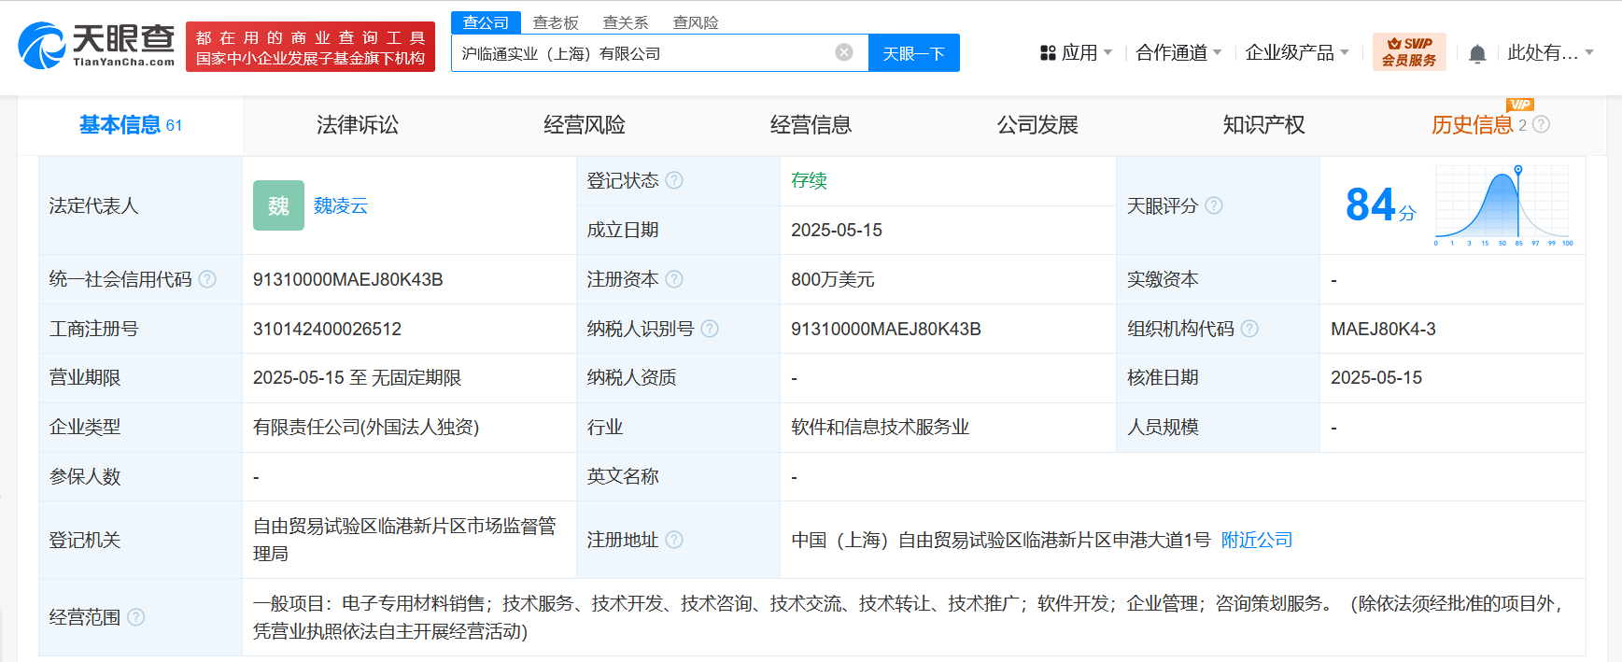This screenshot has height=662, width=1622.
Task: Expand the 合作通道 dropdown
Action: click(x=1178, y=53)
